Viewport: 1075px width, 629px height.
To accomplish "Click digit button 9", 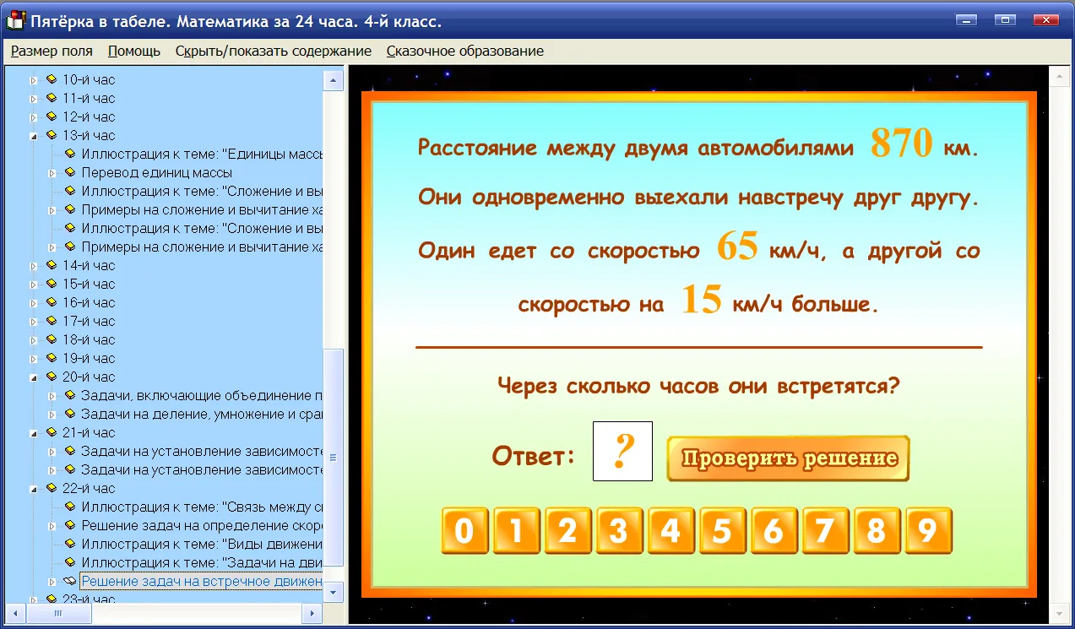I will (x=928, y=531).
